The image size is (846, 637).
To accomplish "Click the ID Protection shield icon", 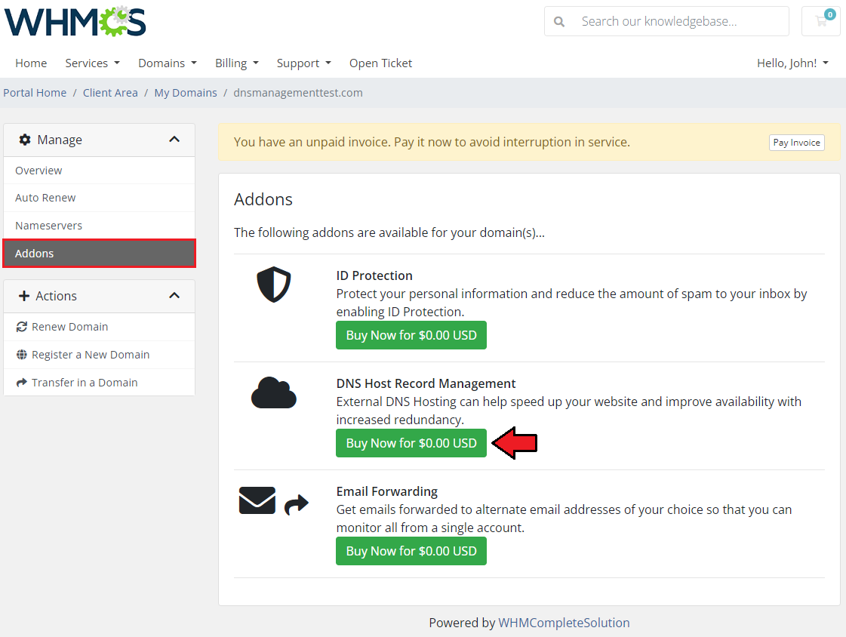I will (x=273, y=285).
